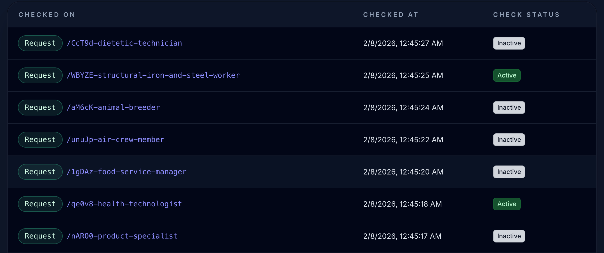Open the /CcT9d-dietetic-technician link
The image size is (604, 253).
pos(124,43)
